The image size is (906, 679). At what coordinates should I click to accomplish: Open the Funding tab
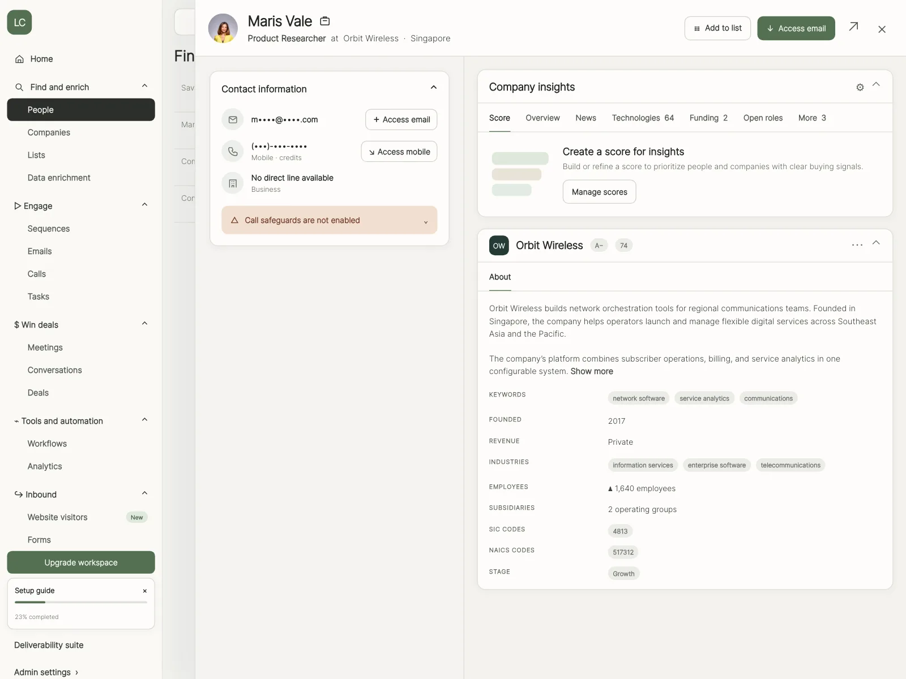pos(708,118)
